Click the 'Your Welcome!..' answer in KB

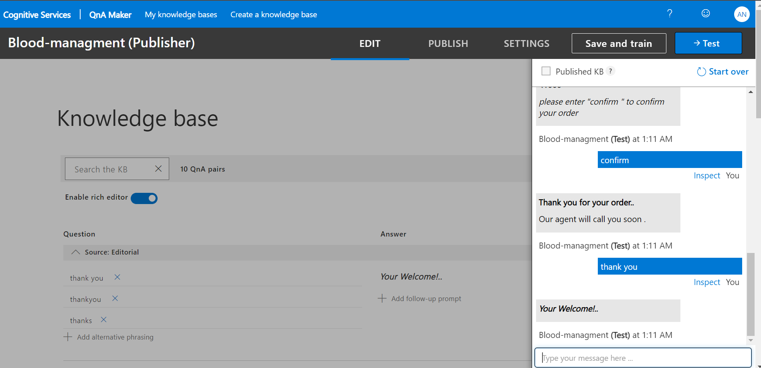pos(411,277)
